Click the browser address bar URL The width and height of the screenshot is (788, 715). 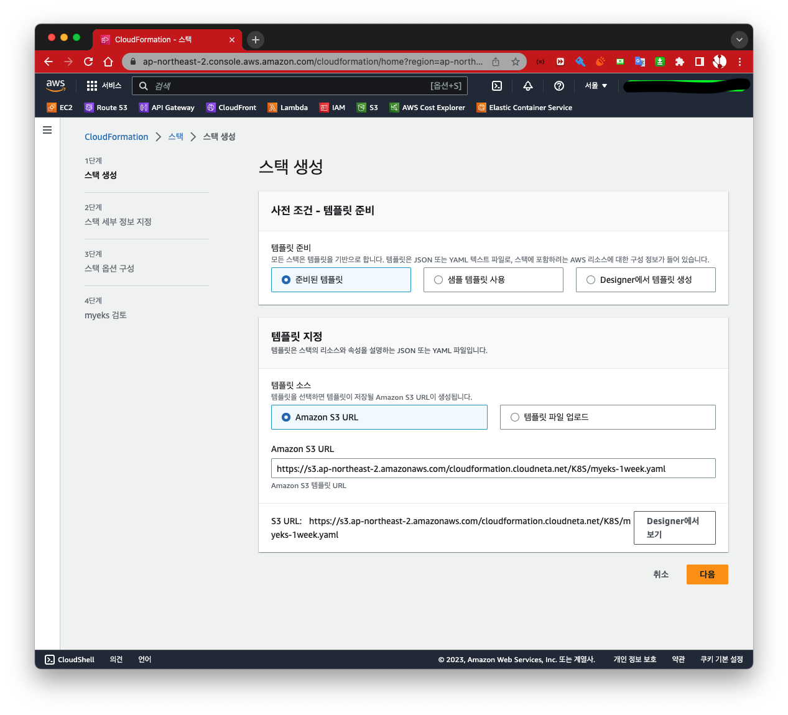(312, 62)
